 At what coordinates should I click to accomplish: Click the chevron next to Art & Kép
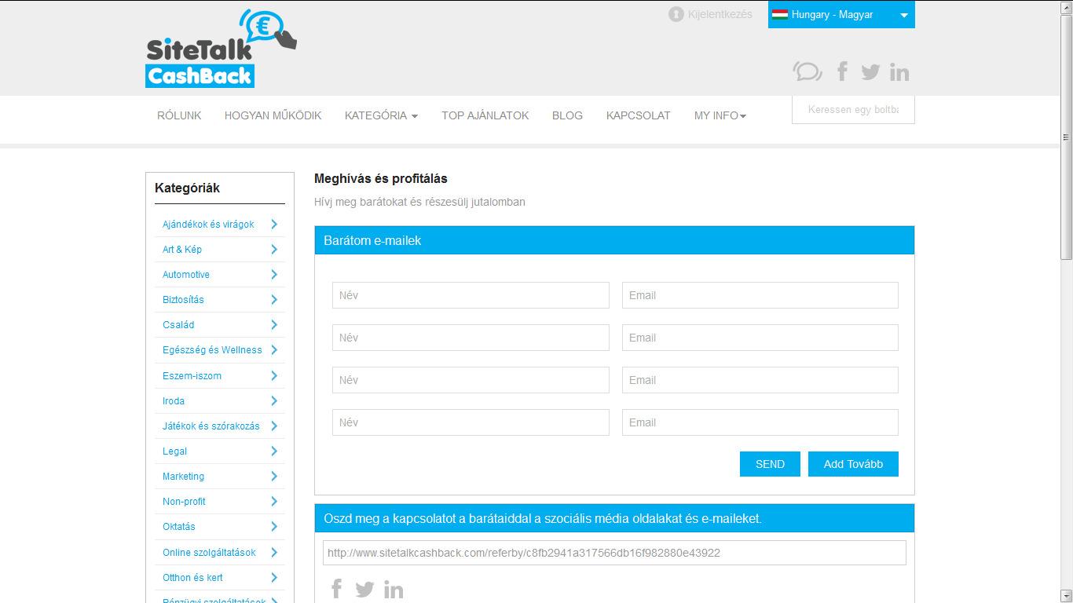pos(274,250)
